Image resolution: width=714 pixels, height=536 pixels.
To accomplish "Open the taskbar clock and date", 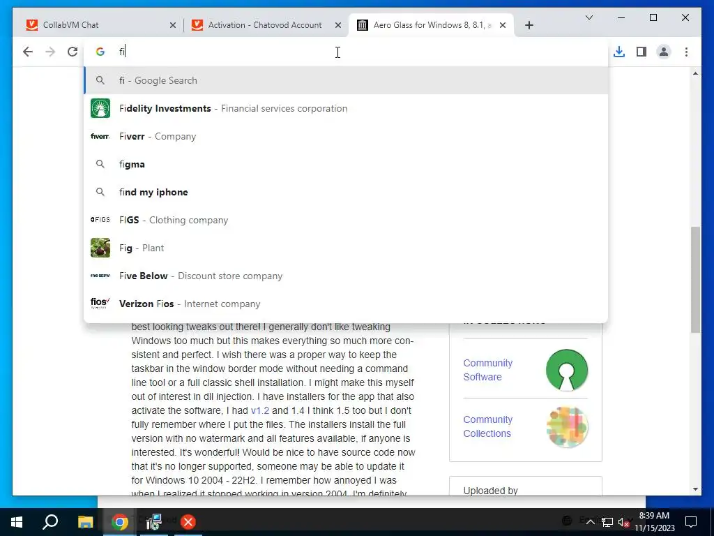I will [x=654, y=522].
